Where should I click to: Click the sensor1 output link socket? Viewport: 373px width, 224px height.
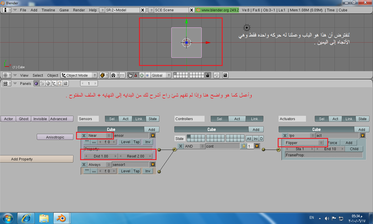(x=159, y=171)
